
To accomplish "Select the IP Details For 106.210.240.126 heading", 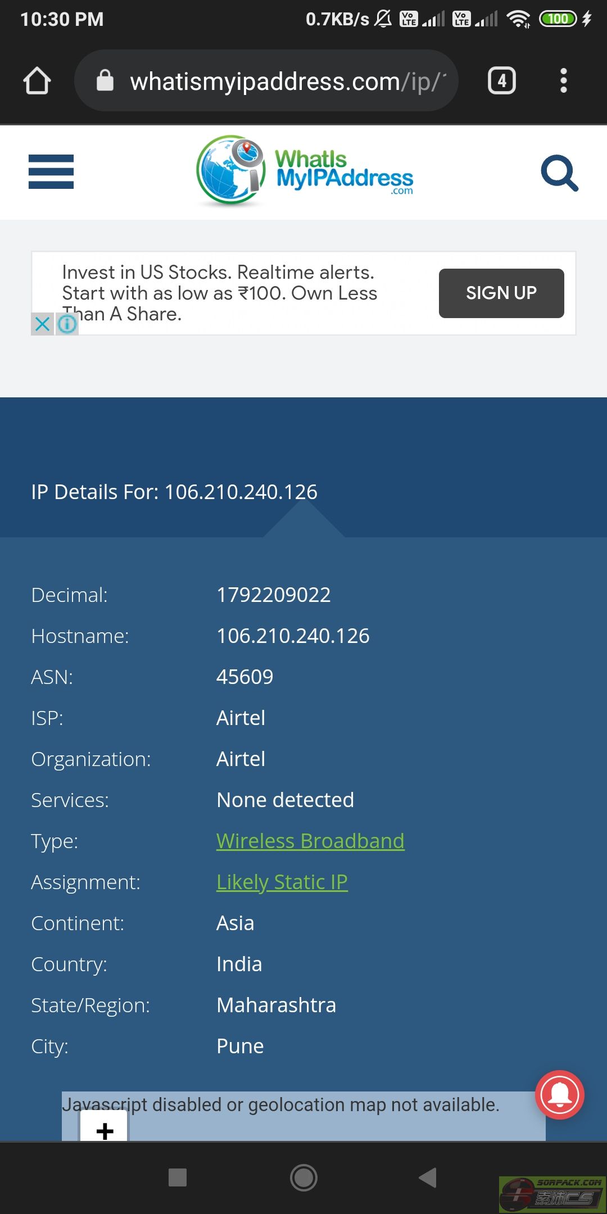I will [x=174, y=492].
